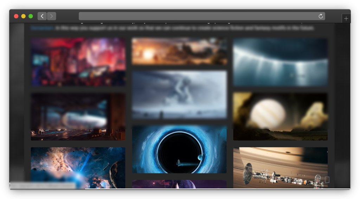Close the window with the red button
This screenshot has width=360, height=199.
point(16,16)
